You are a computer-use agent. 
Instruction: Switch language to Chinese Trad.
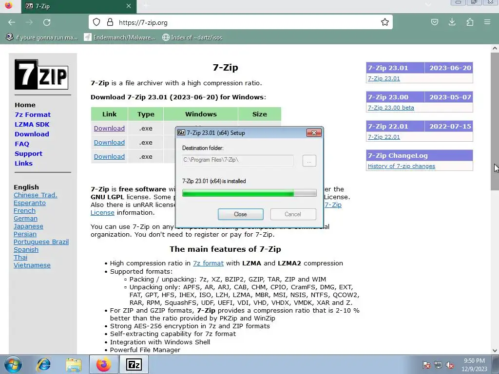click(35, 195)
